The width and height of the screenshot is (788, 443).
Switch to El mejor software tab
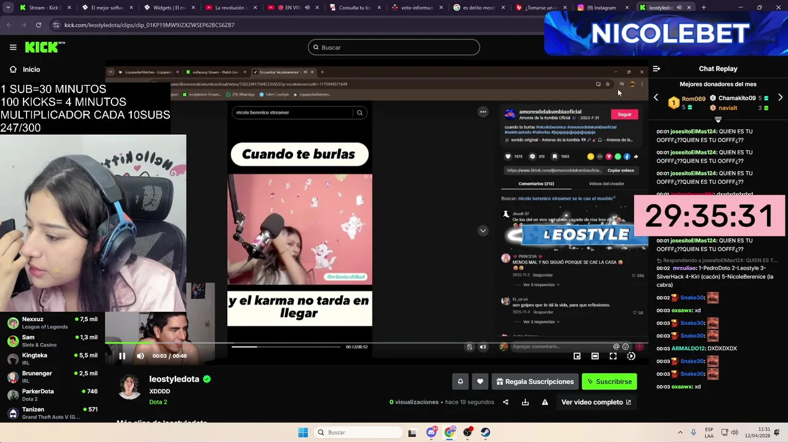[x=108, y=8]
